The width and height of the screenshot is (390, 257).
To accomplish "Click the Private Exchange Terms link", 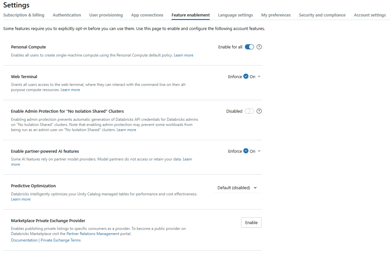I will pyautogui.click(x=60, y=240).
